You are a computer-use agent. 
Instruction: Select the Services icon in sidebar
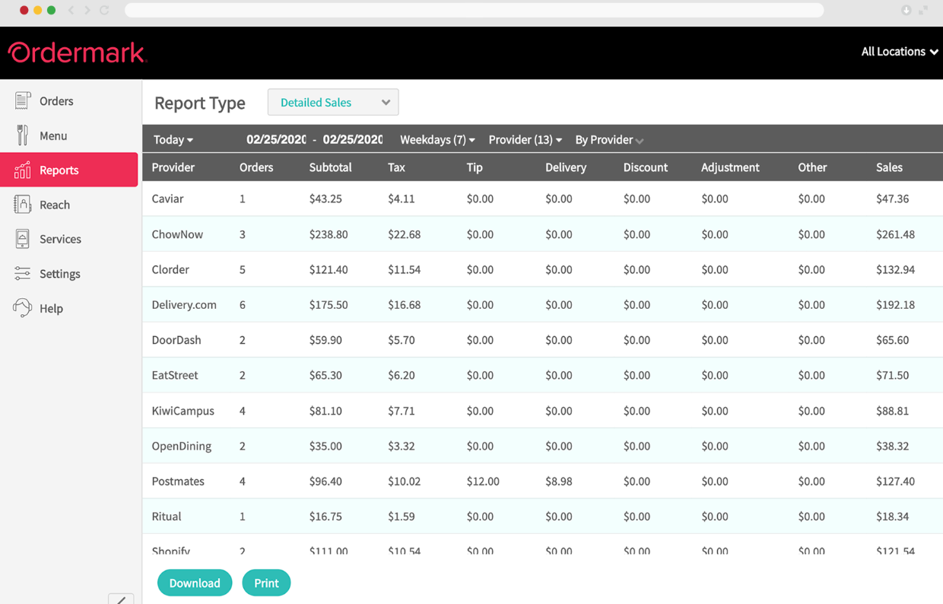(x=22, y=238)
